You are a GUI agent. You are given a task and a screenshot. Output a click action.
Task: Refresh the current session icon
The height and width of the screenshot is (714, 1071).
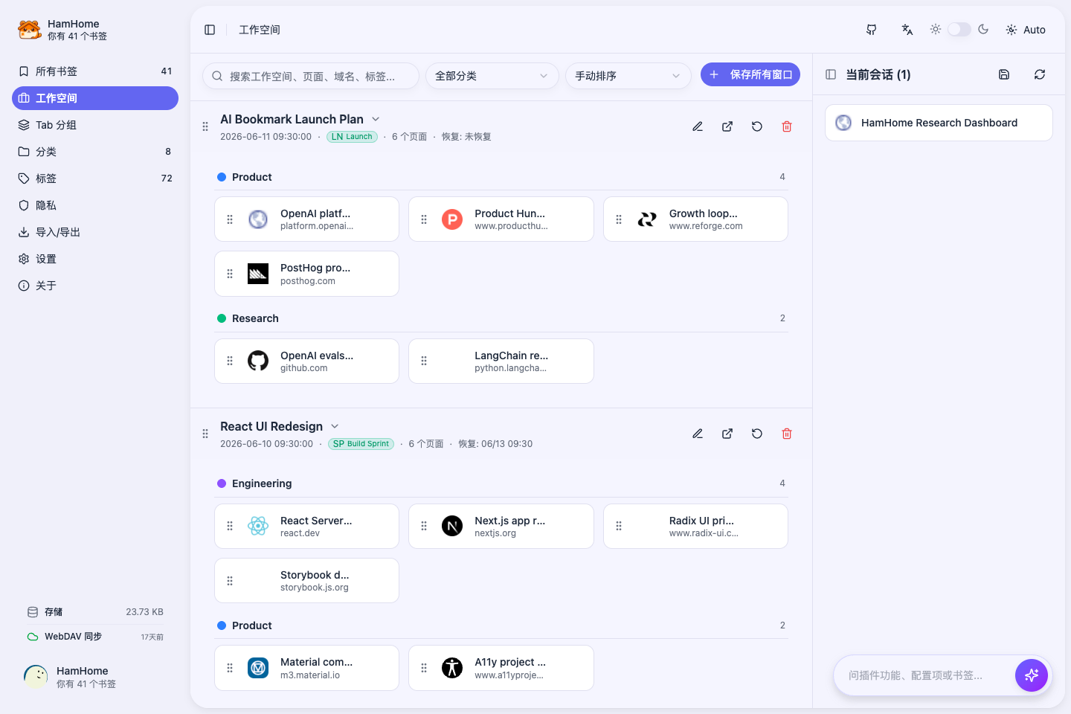[1040, 74]
